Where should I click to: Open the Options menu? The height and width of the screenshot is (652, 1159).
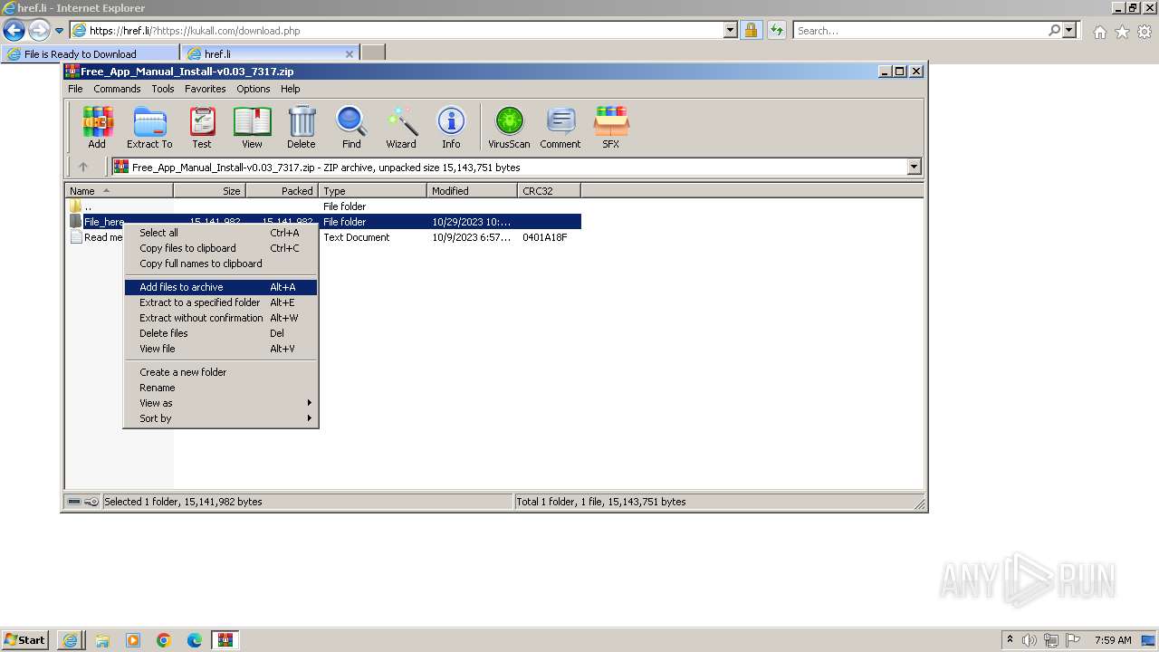254,89
